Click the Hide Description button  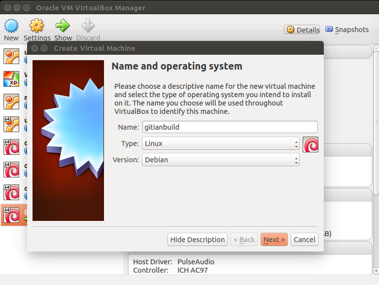point(197,240)
